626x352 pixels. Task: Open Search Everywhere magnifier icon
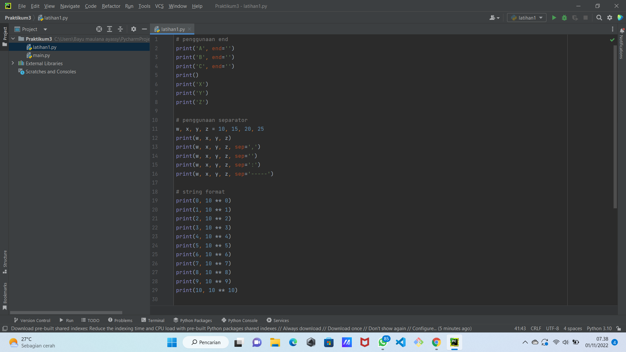[x=599, y=18]
